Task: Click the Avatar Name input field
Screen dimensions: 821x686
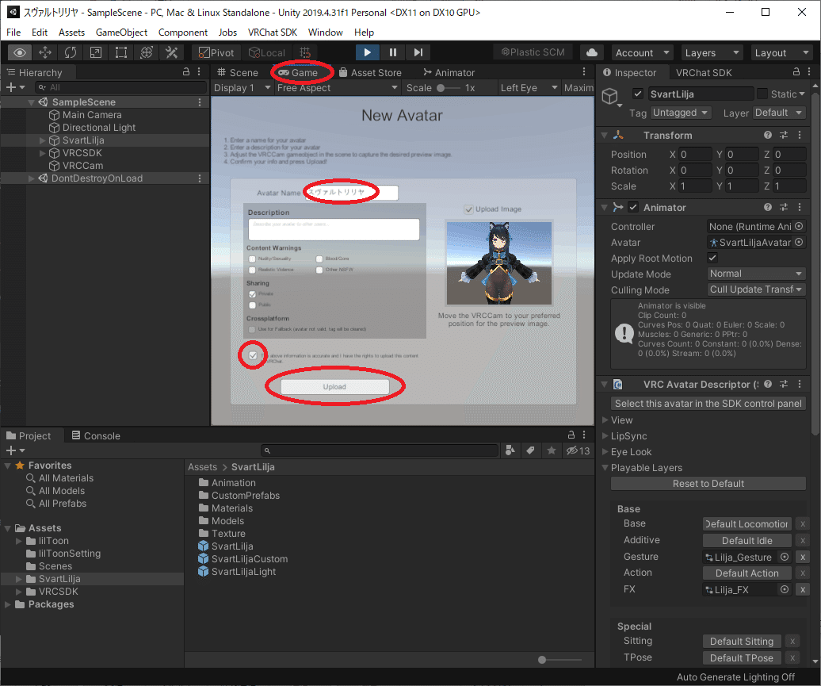Action: [x=351, y=193]
